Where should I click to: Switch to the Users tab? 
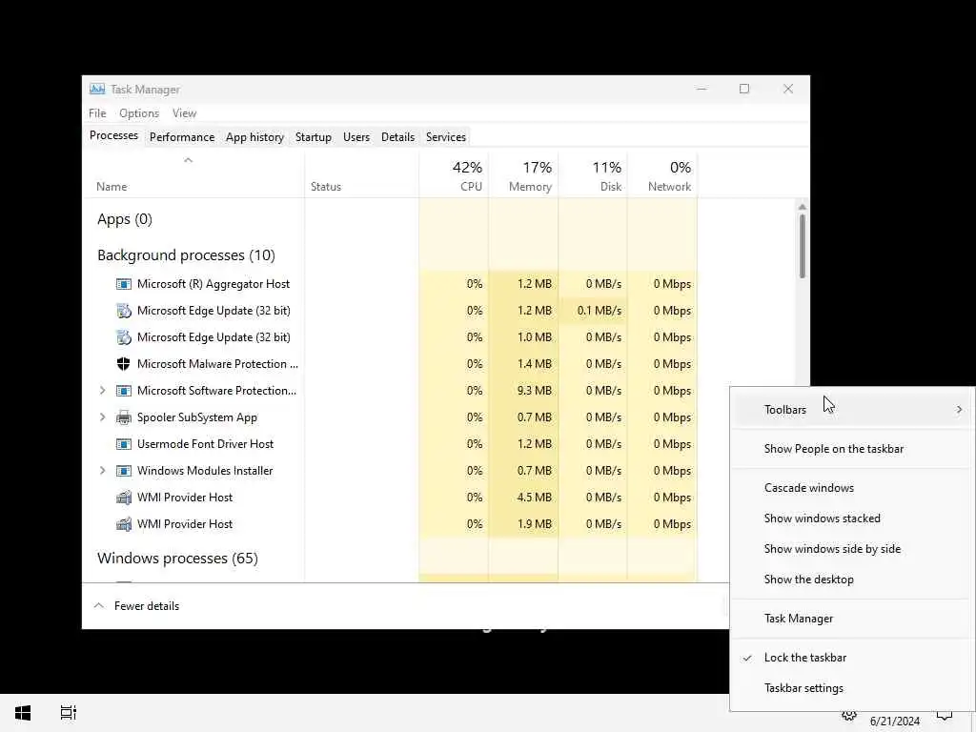356,137
